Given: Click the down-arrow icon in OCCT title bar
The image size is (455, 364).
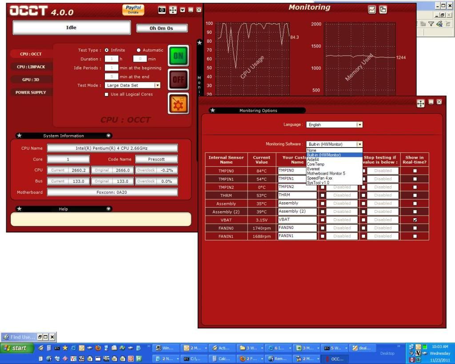Looking at the screenshot, I should click(183, 10).
